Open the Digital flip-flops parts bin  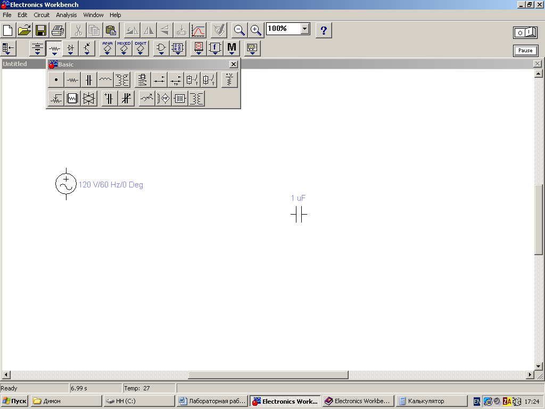(178, 48)
